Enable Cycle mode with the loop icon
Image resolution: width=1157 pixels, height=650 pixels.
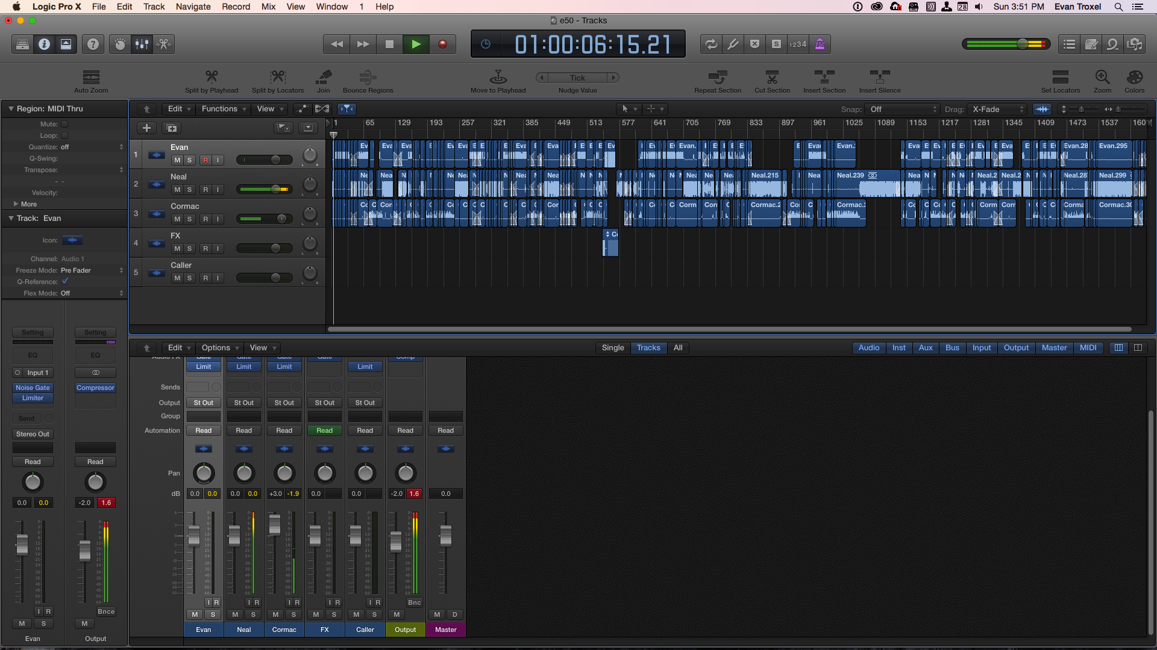712,44
